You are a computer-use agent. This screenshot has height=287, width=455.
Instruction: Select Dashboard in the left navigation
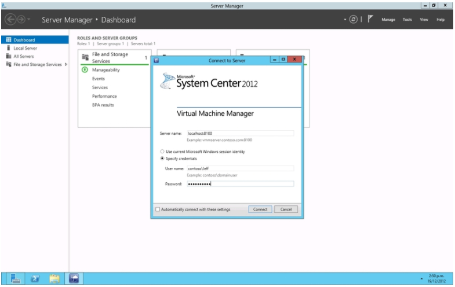pos(35,40)
